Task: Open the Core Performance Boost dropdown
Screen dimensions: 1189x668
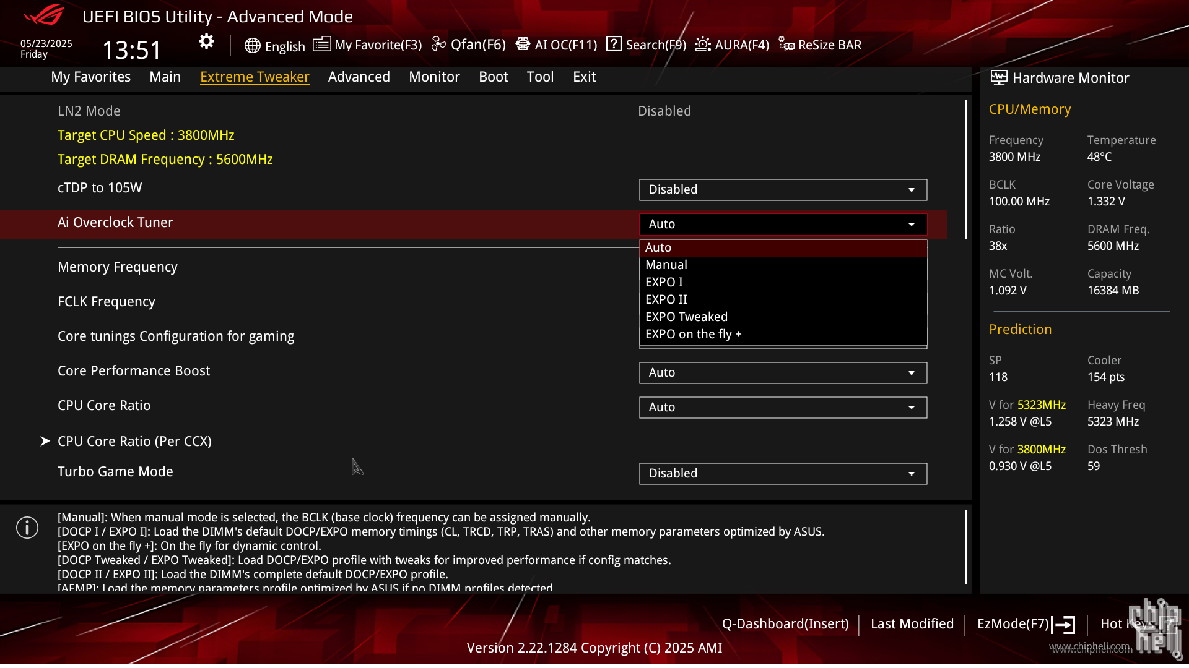Action: point(783,373)
